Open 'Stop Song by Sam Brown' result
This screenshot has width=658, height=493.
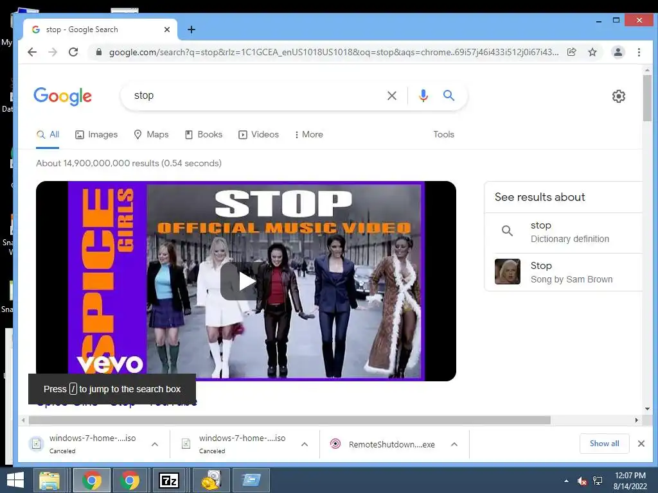coord(564,272)
